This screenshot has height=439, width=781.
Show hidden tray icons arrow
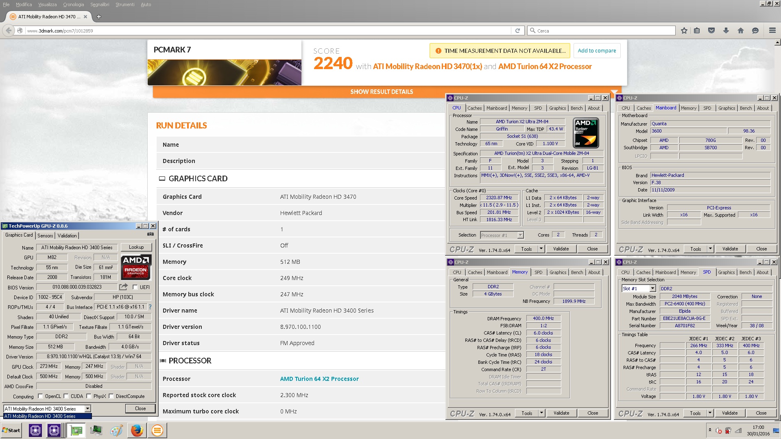pos(710,430)
